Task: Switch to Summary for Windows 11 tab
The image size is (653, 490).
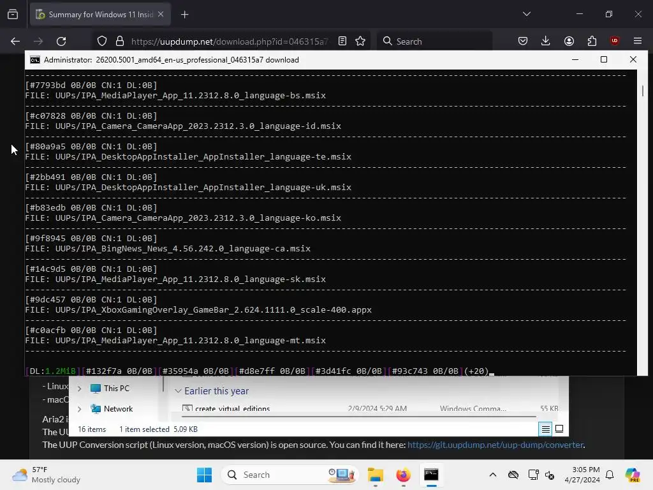Action: (101, 15)
